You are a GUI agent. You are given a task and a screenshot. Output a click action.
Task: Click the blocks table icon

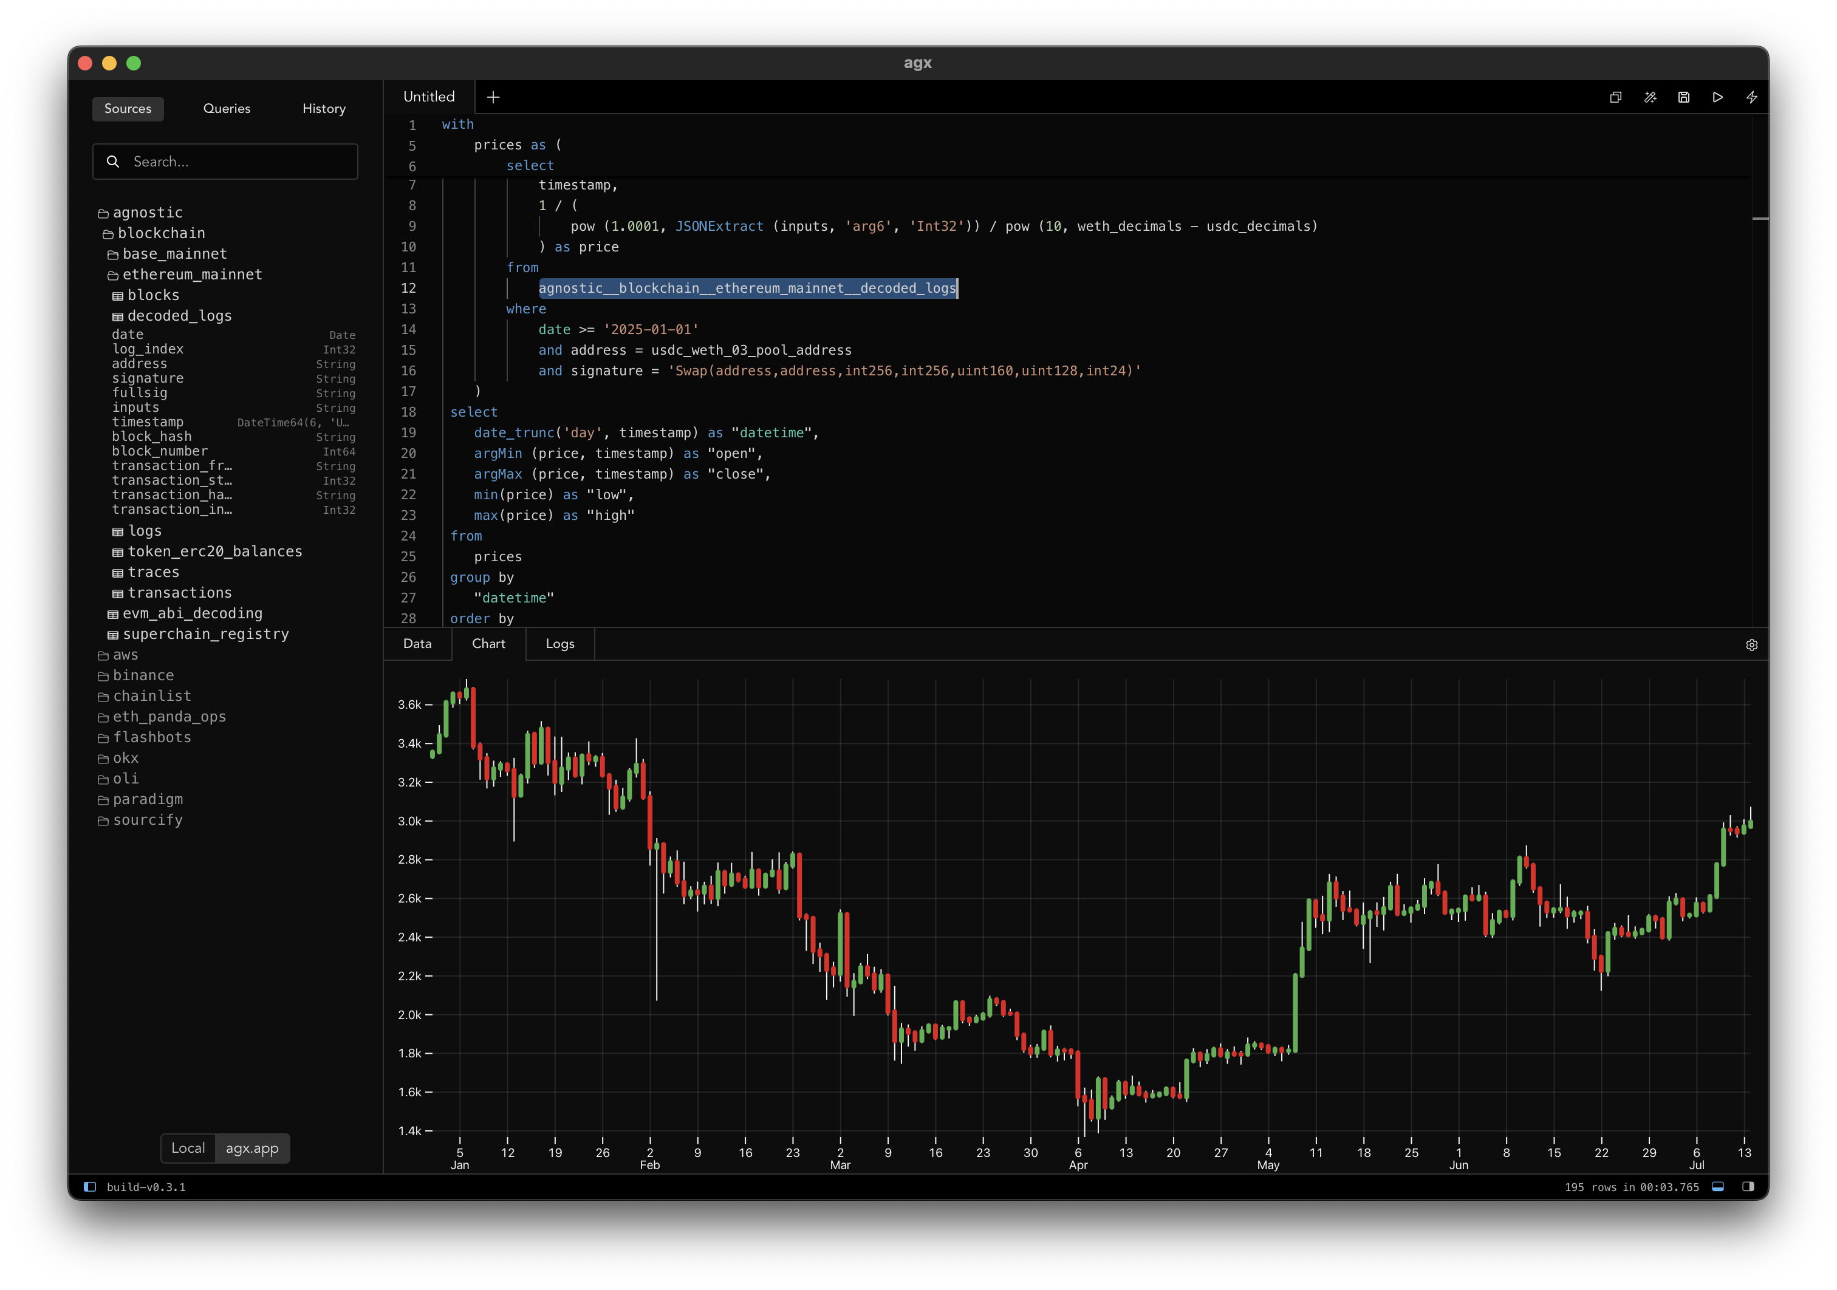(118, 296)
